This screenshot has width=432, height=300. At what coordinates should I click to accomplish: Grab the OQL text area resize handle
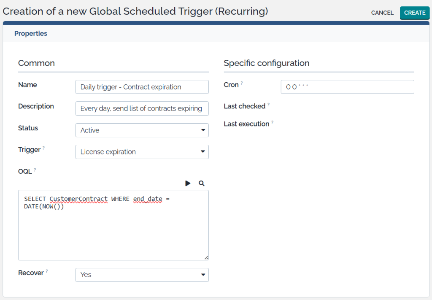(206, 257)
